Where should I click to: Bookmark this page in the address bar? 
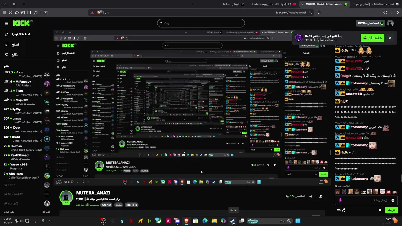[x=319, y=13]
